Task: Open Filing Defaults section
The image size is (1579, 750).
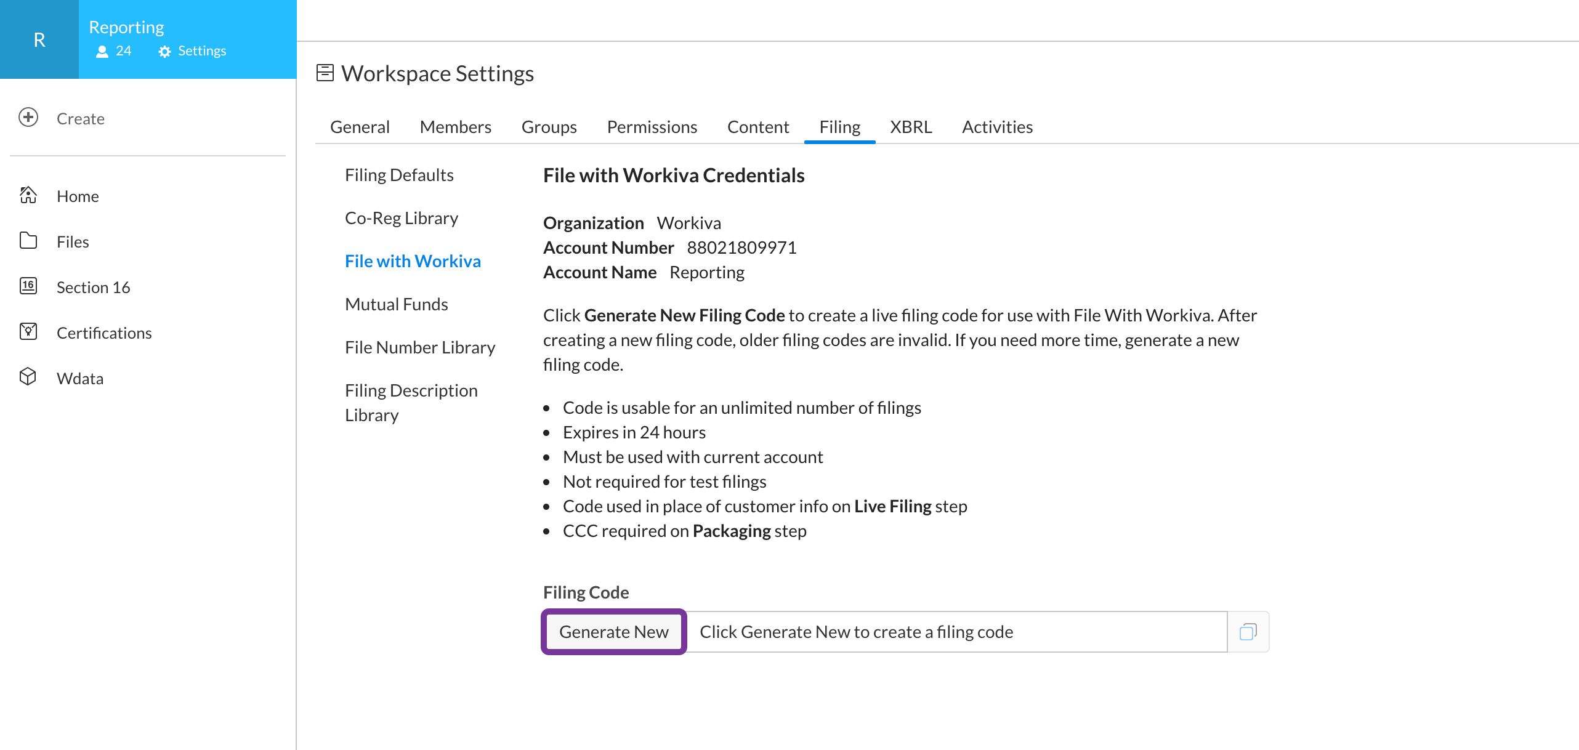Action: (x=399, y=175)
